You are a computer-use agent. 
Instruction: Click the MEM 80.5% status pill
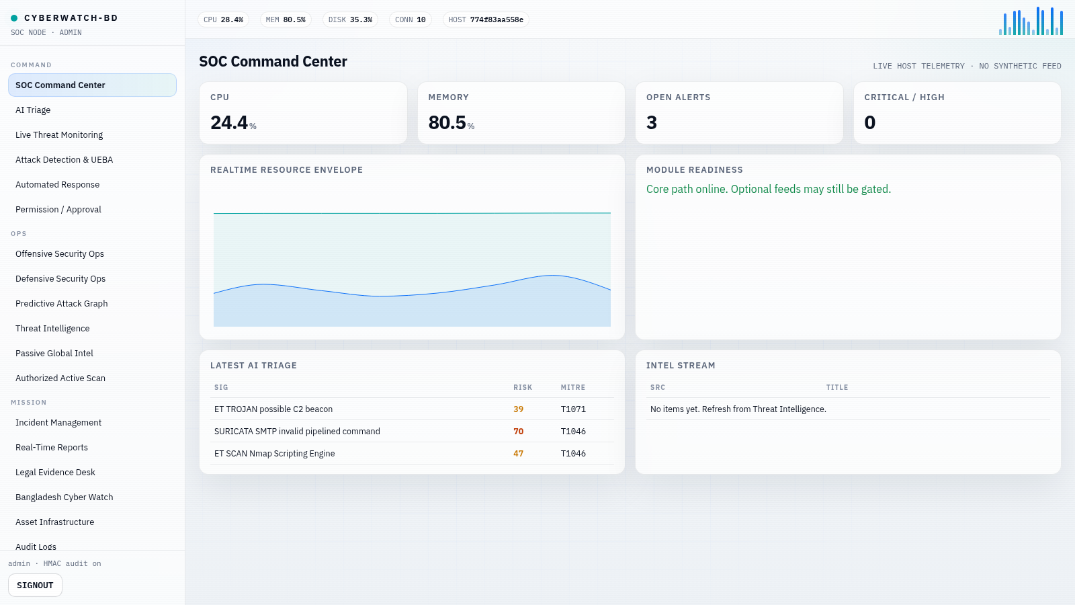(x=286, y=20)
